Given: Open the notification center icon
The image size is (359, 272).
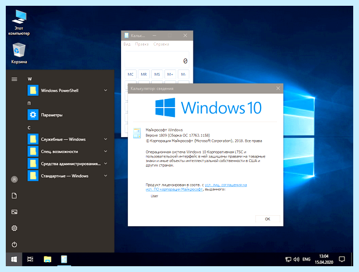Looking at the screenshot, I should tap(342, 259).
